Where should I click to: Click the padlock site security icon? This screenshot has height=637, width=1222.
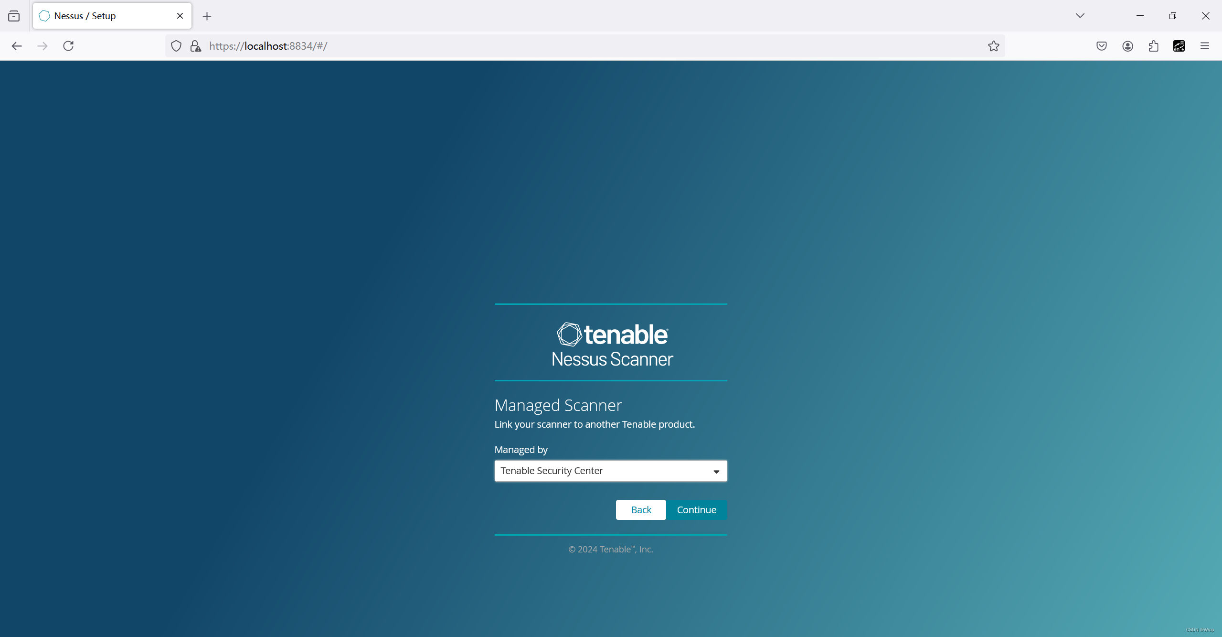pyautogui.click(x=196, y=46)
